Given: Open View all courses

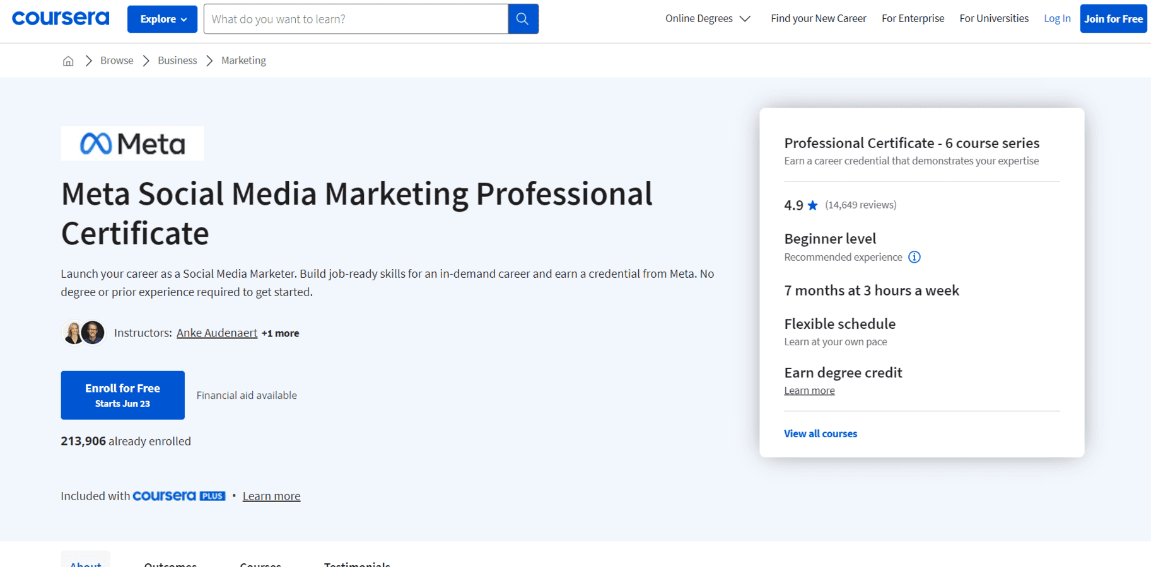Looking at the screenshot, I should point(820,433).
